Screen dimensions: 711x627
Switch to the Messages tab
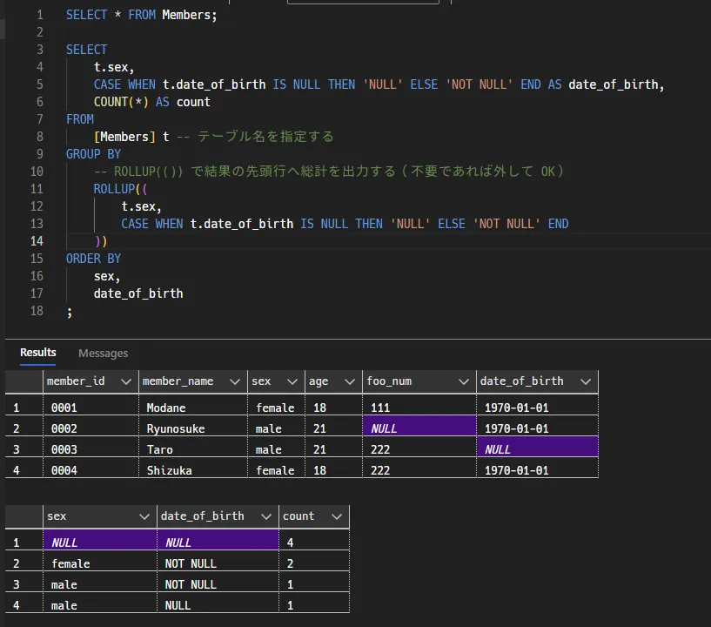(103, 353)
